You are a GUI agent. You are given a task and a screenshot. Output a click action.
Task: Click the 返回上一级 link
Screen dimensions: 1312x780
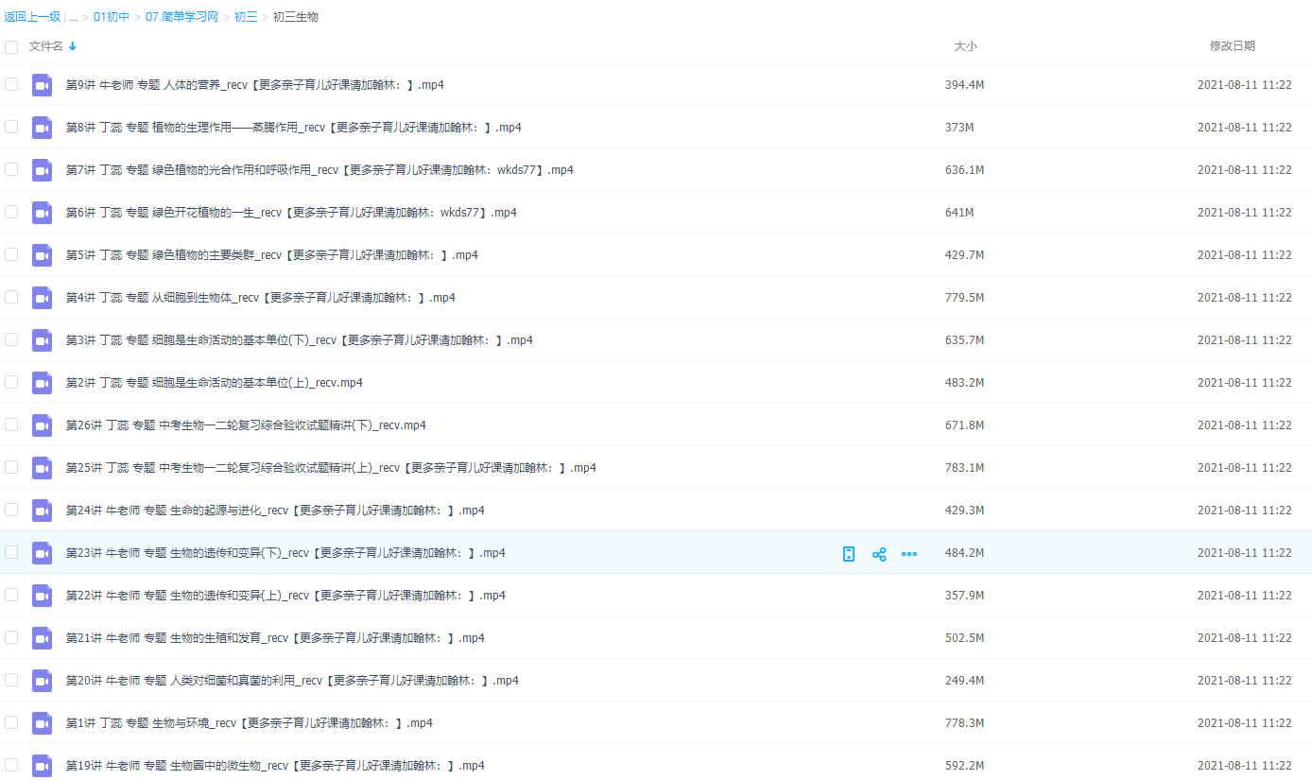[x=32, y=17]
